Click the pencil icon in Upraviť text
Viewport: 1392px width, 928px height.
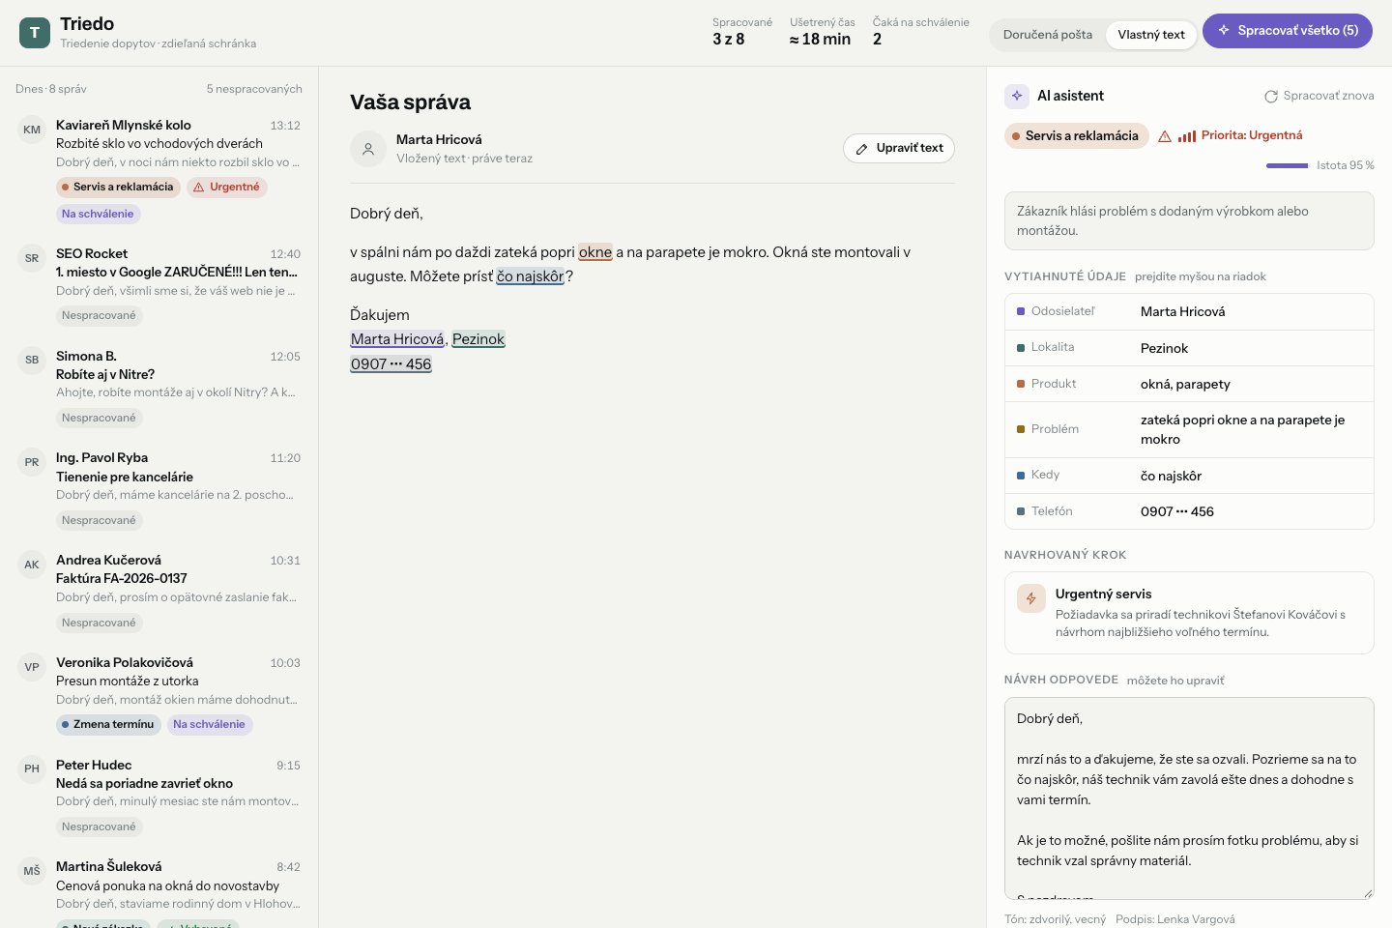click(x=862, y=149)
